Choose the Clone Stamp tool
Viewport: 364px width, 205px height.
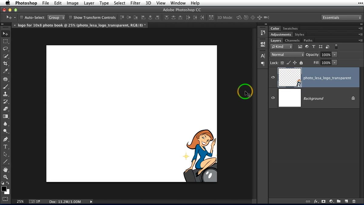tap(5, 94)
